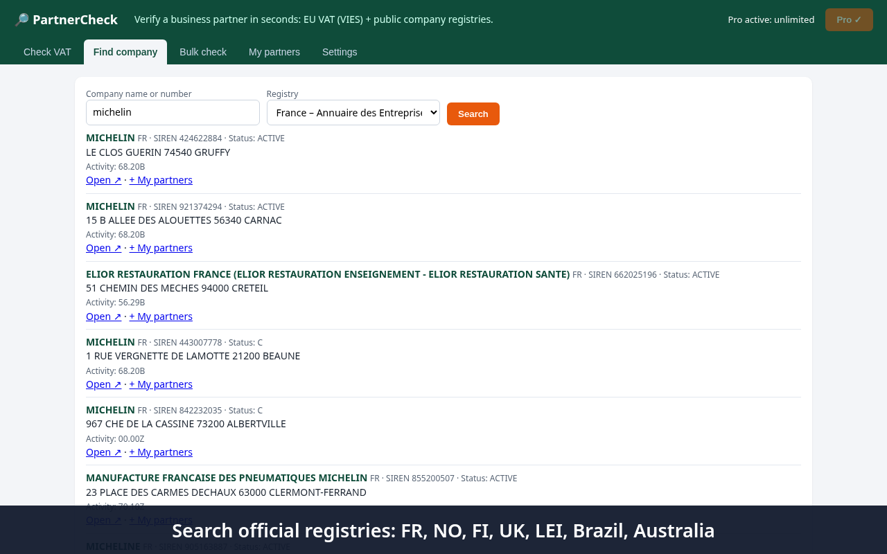Click MANUFACTURE FRANCAISE DES PNEUMATIQUES MICHELIN title
This screenshot has width=887, height=554.
tap(227, 478)
